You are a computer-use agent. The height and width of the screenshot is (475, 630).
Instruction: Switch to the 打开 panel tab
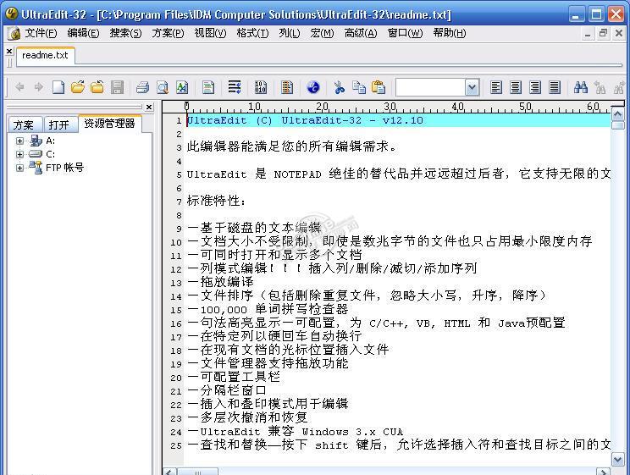coord(58,125)
